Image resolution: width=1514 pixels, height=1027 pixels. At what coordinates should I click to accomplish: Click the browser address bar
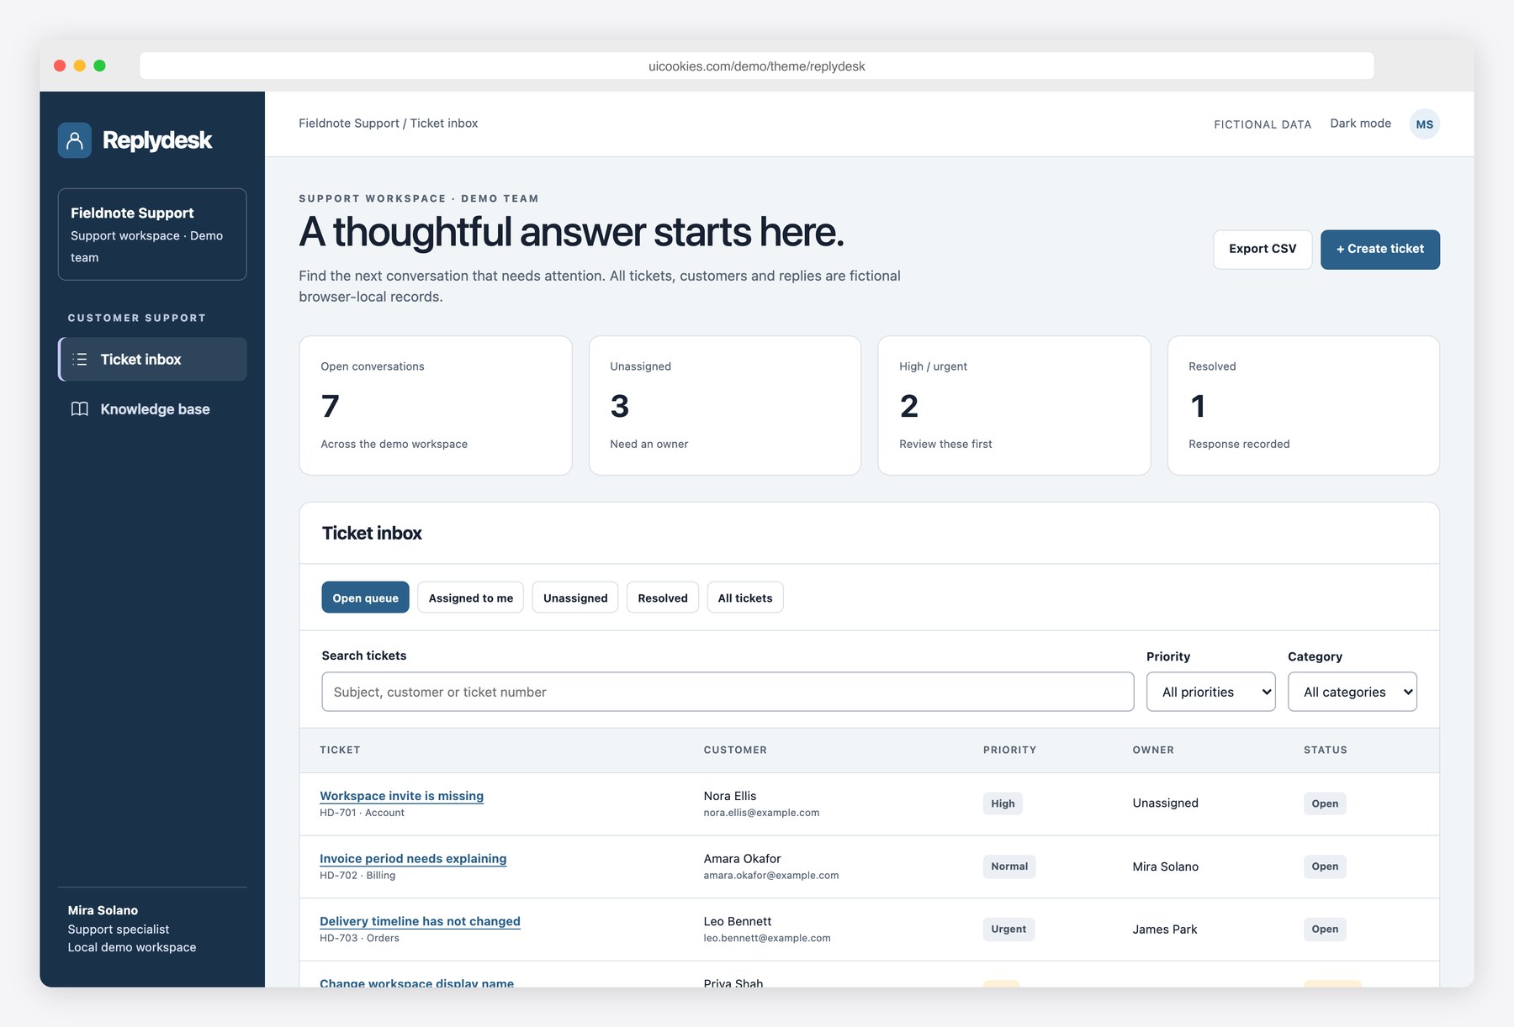(756, 66)
